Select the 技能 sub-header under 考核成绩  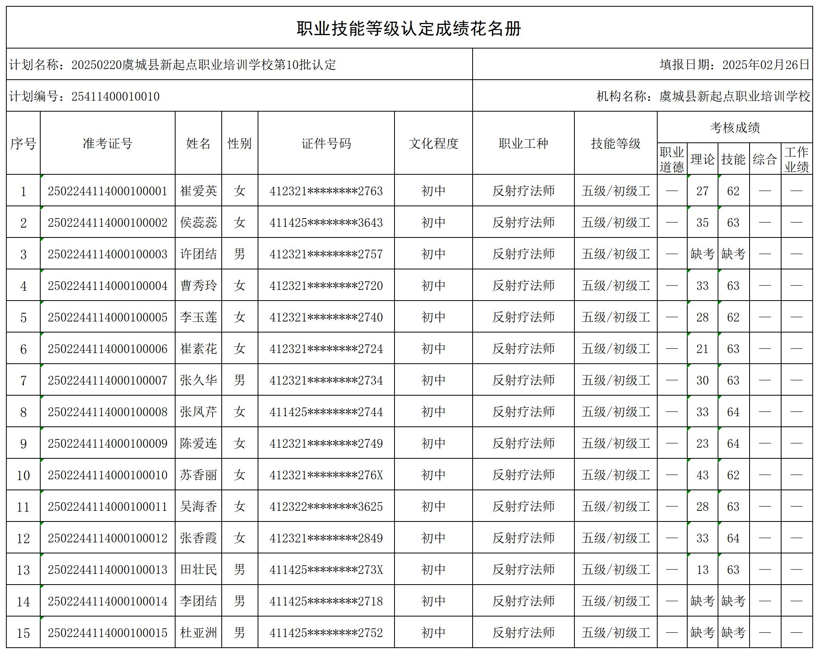[734, 159]
